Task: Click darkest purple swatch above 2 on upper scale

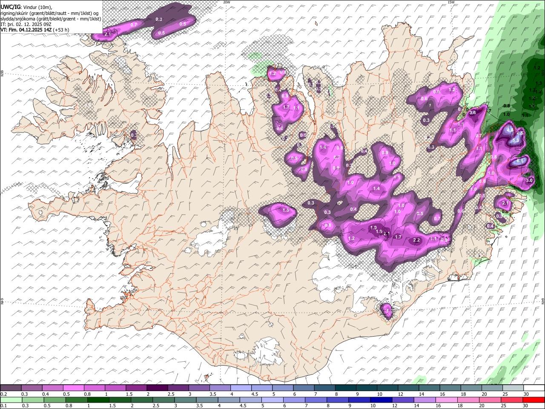Action: click(157, 388)
